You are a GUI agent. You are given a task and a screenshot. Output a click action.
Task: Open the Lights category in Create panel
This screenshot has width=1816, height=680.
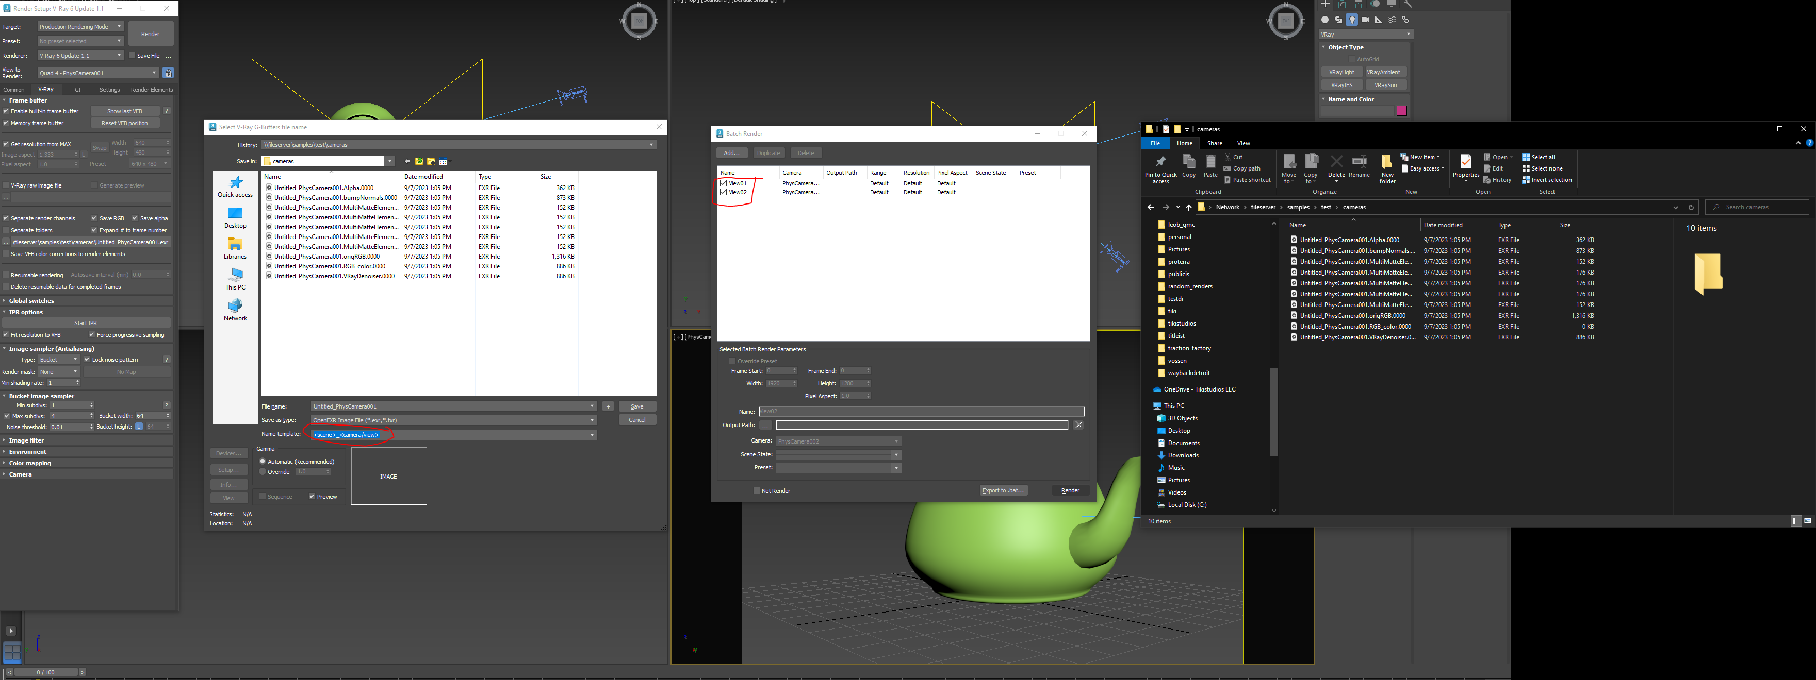tap(1351, 20)
